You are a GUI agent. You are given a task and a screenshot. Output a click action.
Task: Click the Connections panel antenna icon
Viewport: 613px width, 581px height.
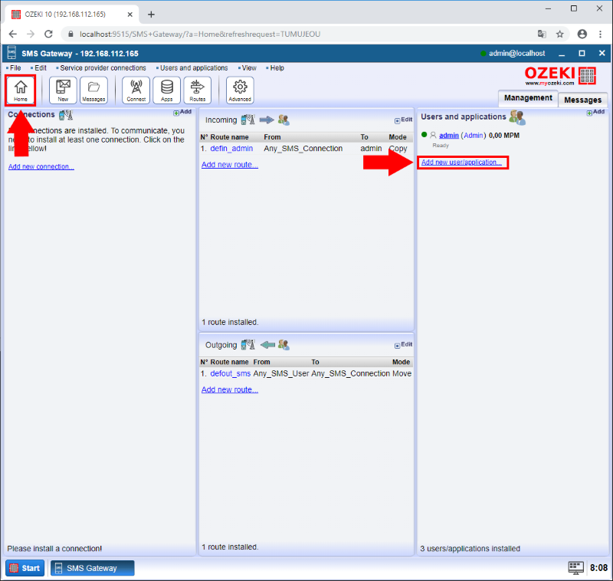point(66,115)
